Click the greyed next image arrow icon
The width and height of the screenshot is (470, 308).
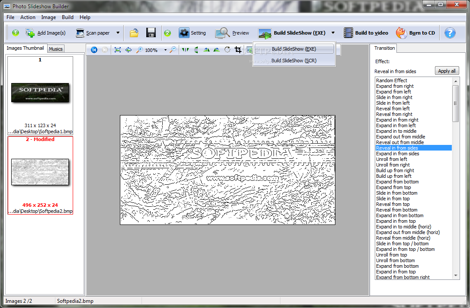(105, 50)
